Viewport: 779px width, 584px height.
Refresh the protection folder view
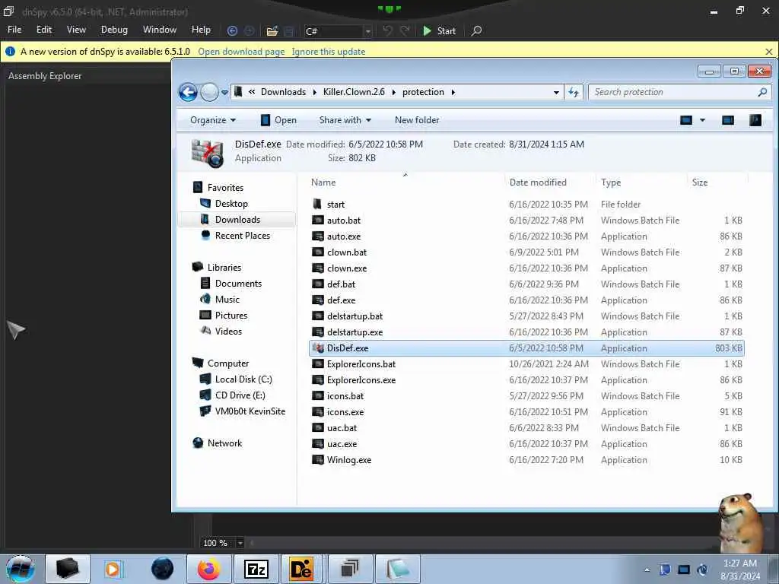tap(574, 92)
